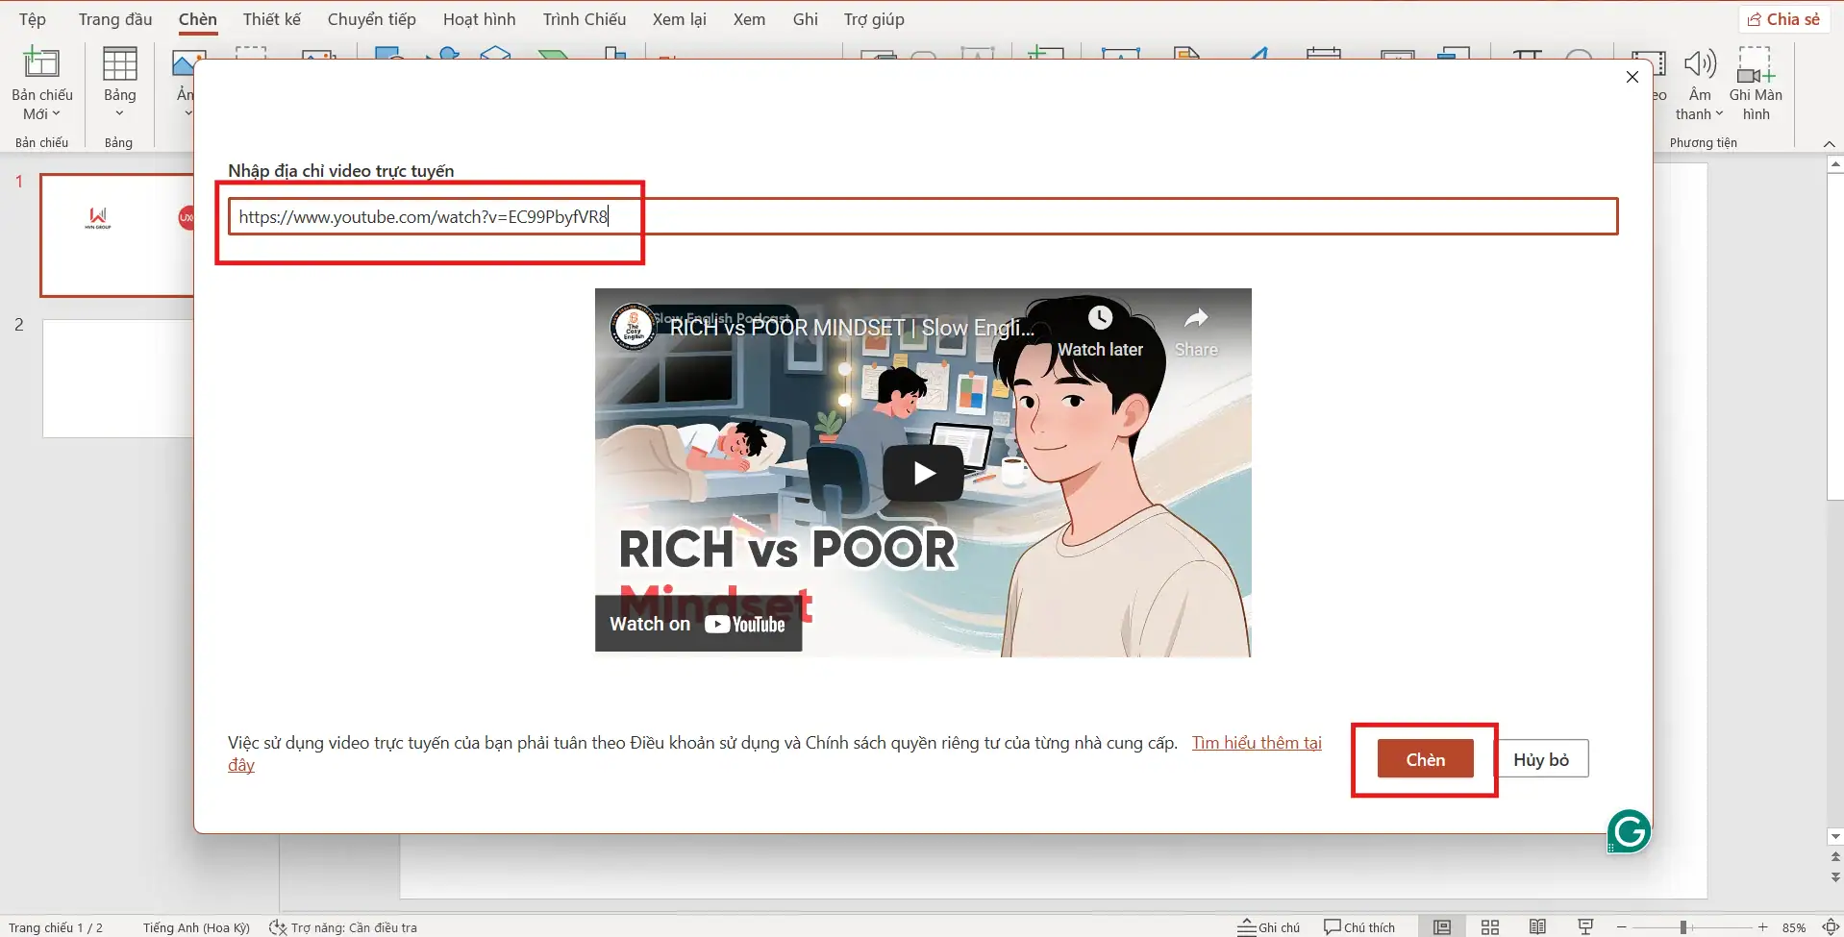This screenshot has width=1844, height=937.
Task: Switch to Slide Sorter view
Action: 1488,925
